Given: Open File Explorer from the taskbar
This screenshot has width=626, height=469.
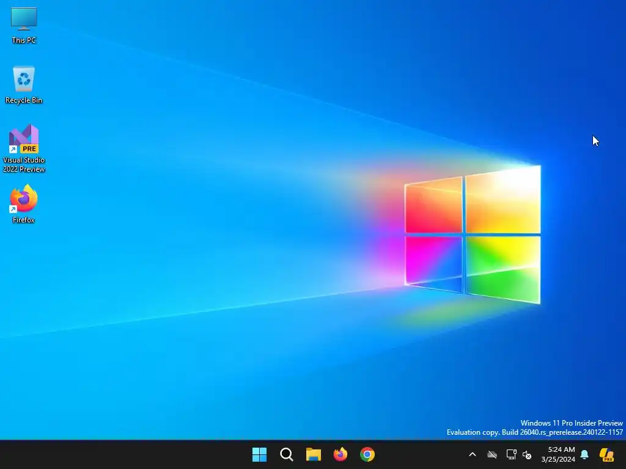Looking at the screenshot, I should tap(314, 454).
